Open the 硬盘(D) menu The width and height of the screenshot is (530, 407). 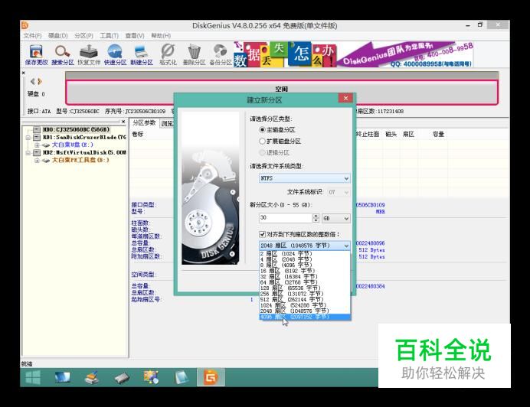click(57, 36)
